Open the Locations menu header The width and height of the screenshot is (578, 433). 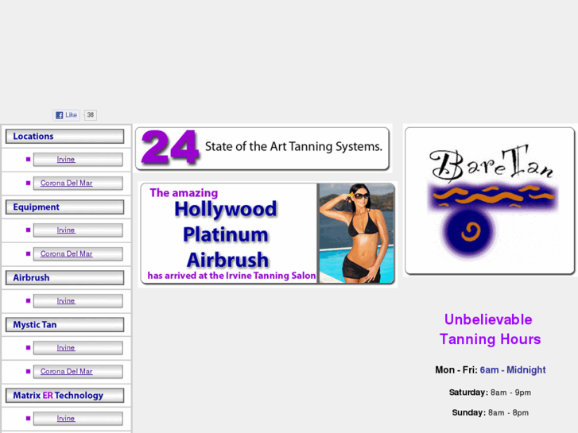point(65,137)
